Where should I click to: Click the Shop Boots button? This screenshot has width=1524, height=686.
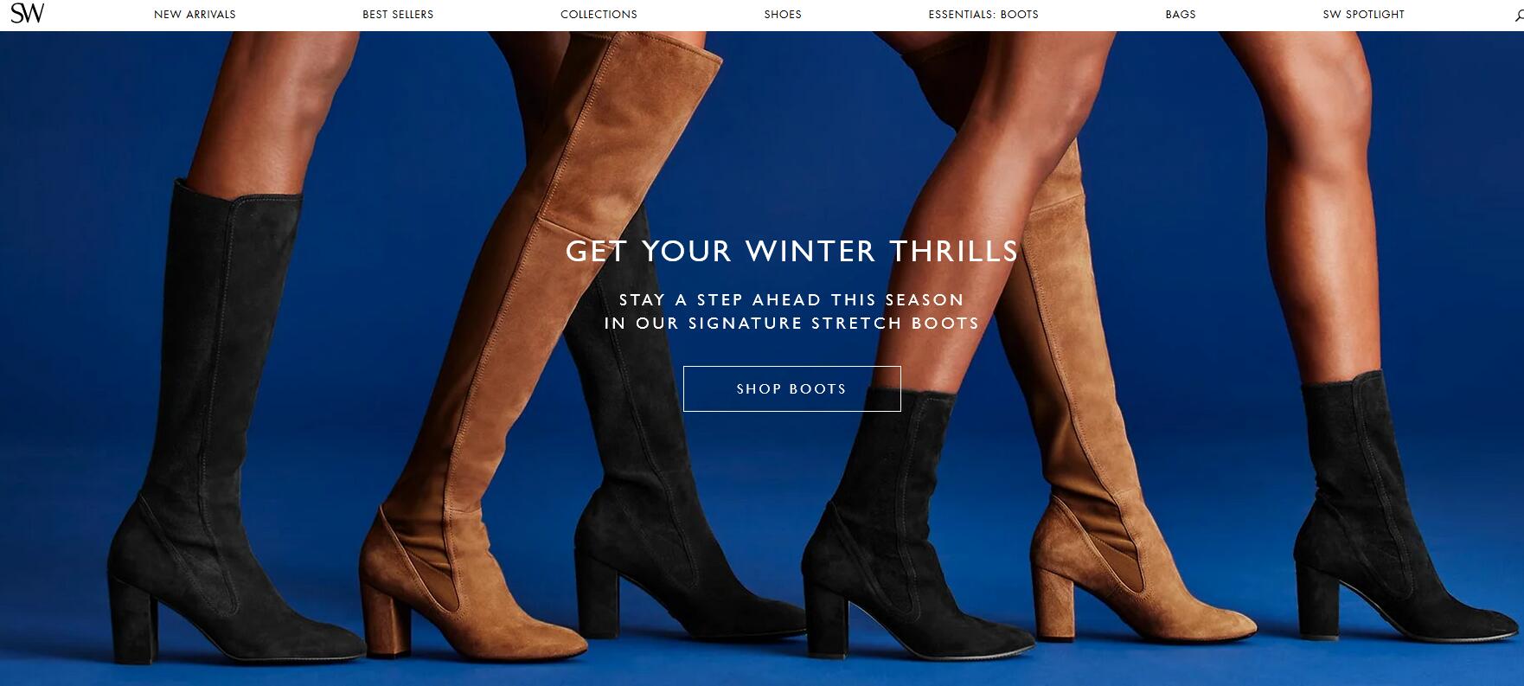pyautogui.click(x=791, y=388)
